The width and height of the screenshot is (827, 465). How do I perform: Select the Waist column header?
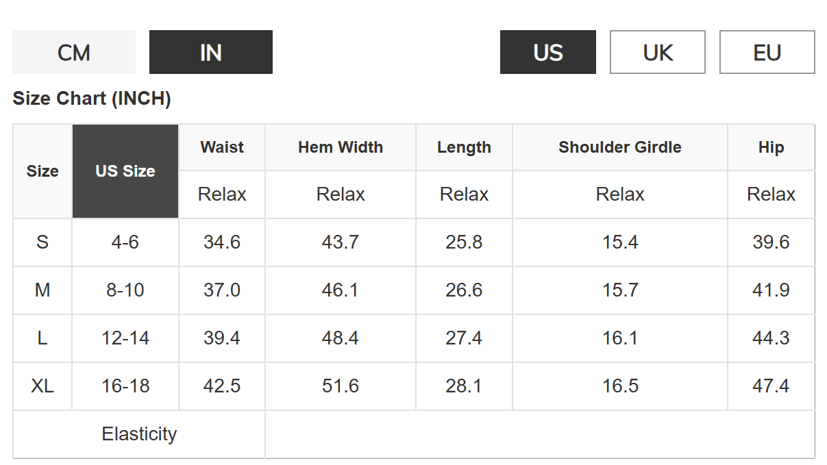pos(222,147)
